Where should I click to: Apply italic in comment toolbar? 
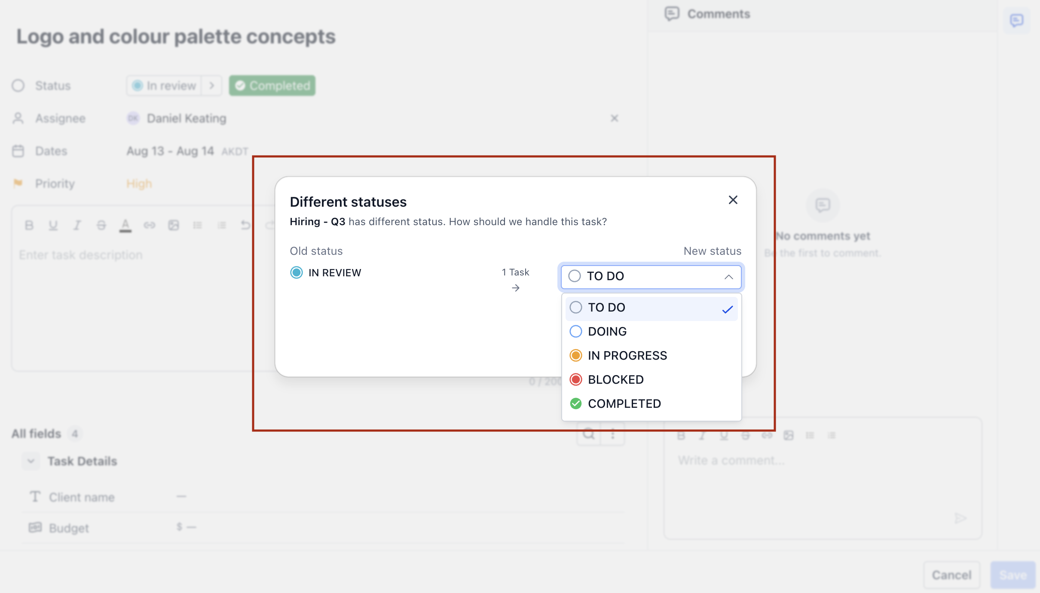[x=703, y=436]
